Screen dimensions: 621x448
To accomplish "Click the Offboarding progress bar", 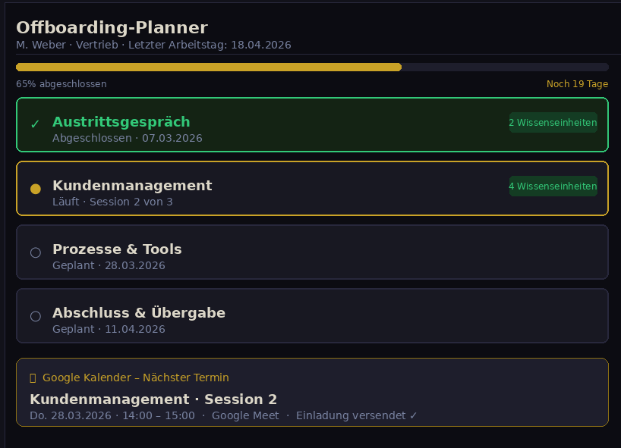I will click(312, 67).
